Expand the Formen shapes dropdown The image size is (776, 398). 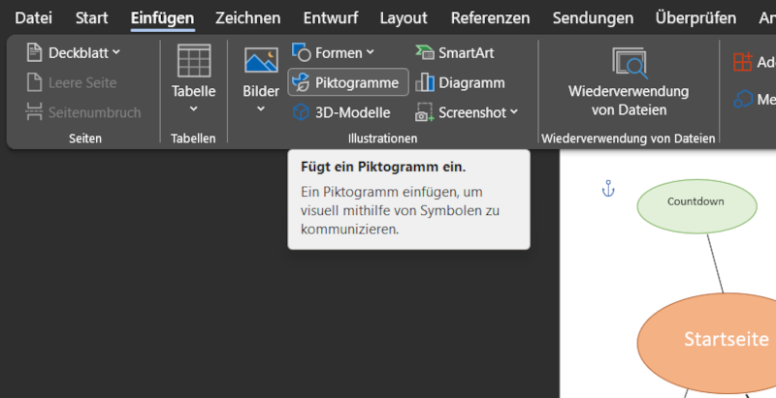point(370,53)
